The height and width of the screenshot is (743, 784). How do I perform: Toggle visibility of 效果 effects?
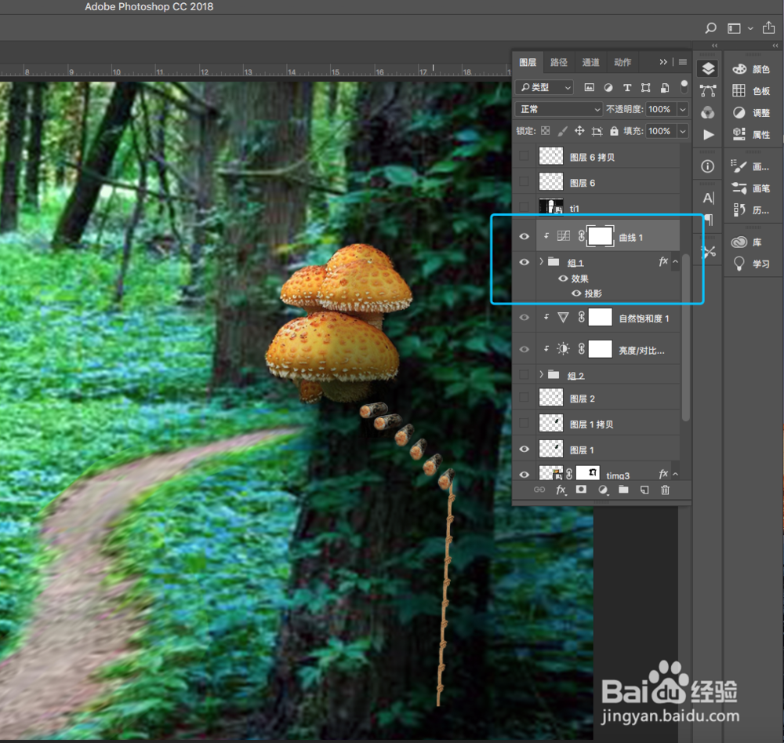563,279
